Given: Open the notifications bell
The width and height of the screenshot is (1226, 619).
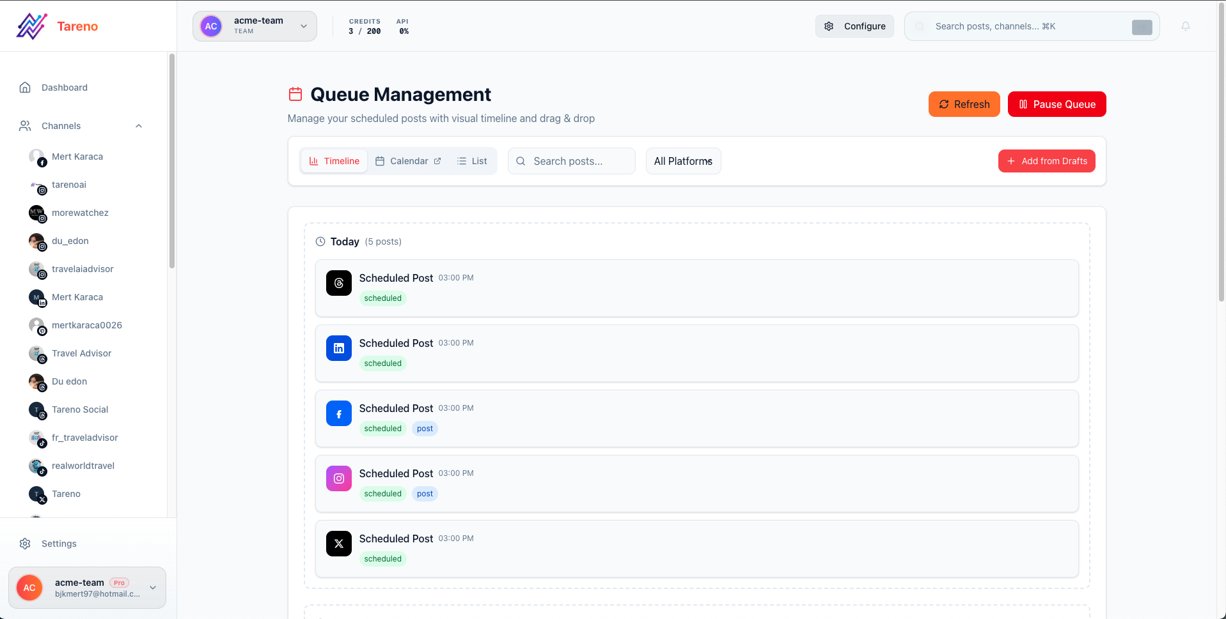Looking at the screenshot, I should click(1185, 26).
